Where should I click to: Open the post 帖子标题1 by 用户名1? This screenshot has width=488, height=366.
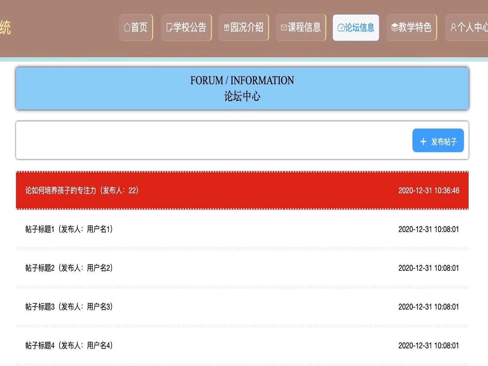[242, 229]
